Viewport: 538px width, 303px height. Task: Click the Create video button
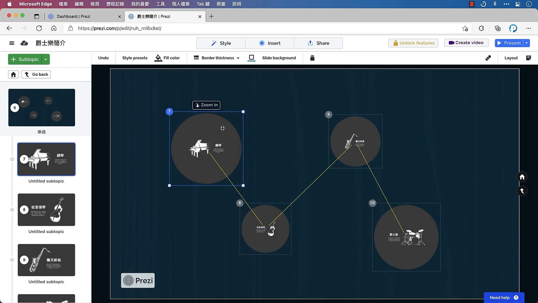click(x=466, y=43)
